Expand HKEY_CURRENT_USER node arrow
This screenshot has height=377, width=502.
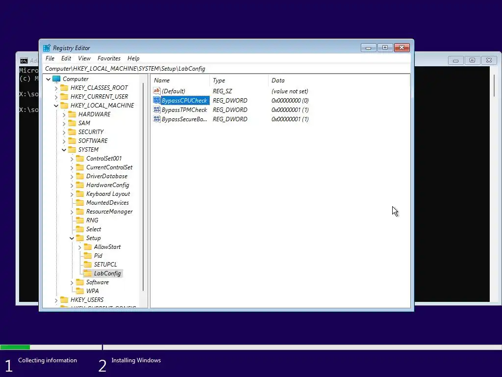click(x=56, y=97)
